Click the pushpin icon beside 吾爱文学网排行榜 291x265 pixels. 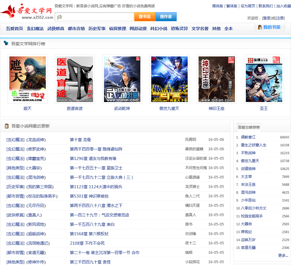6,43
